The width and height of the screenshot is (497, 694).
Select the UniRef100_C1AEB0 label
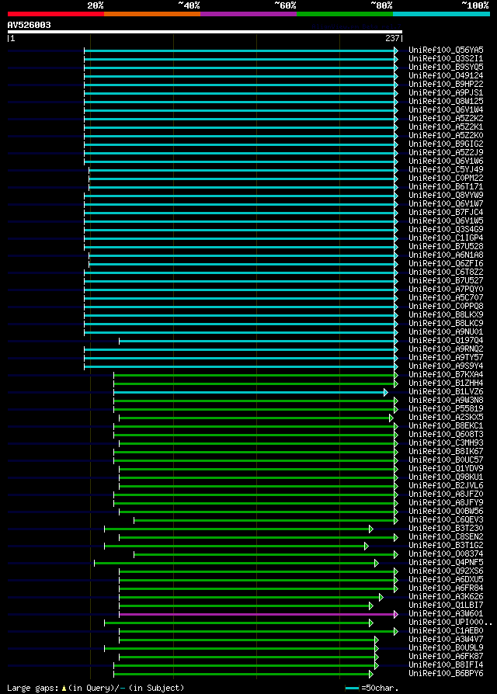click(446, 630)
